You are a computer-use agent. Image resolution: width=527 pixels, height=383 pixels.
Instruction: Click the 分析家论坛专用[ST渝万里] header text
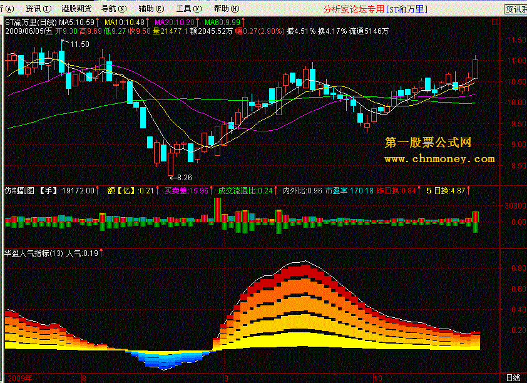376,9
